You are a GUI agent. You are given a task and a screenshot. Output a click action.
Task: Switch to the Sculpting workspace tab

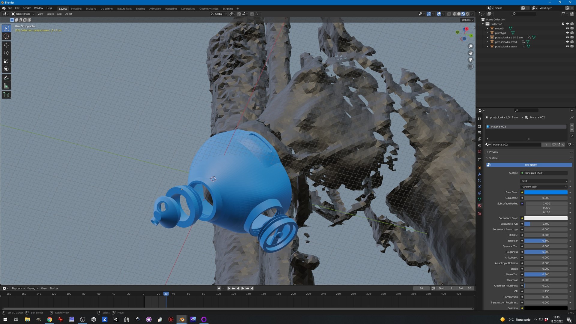pos(91,9)
